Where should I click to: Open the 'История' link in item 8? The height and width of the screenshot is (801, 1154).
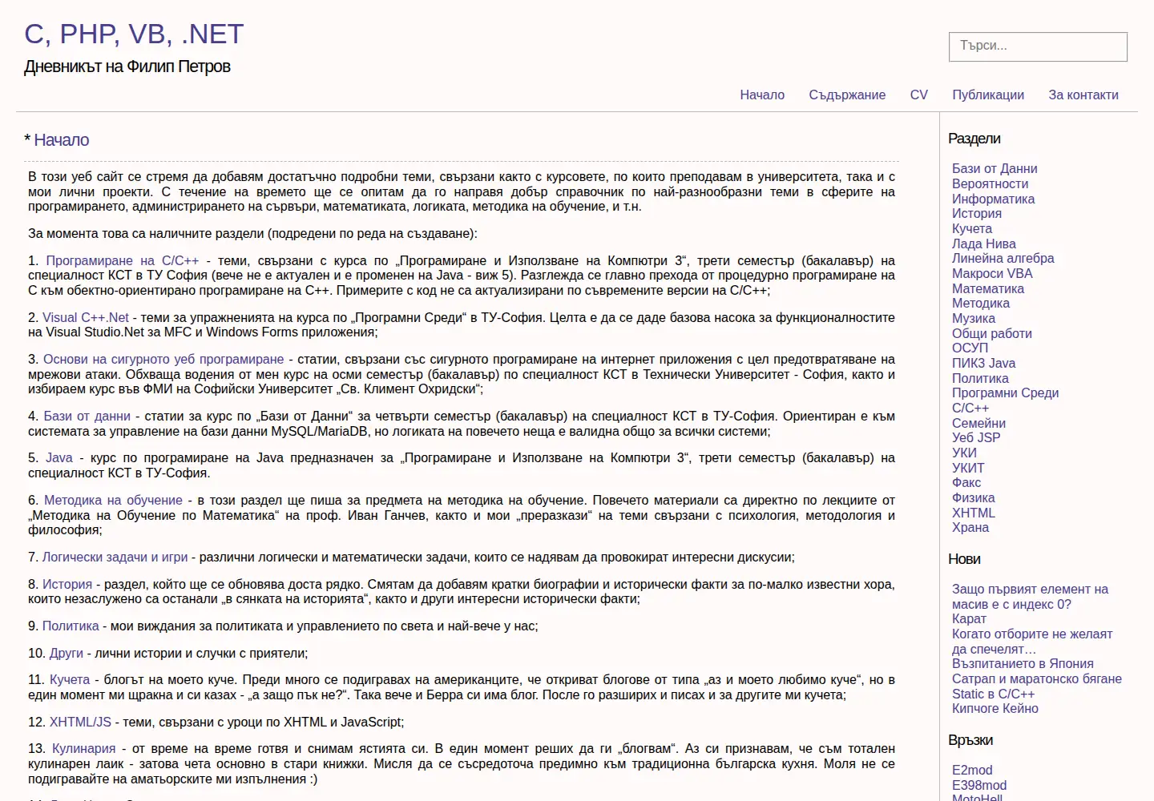67,584
